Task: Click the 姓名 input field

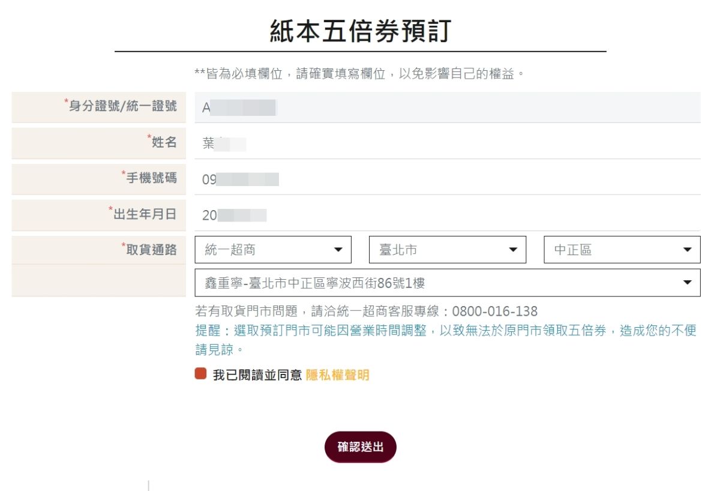Action: 447,143
